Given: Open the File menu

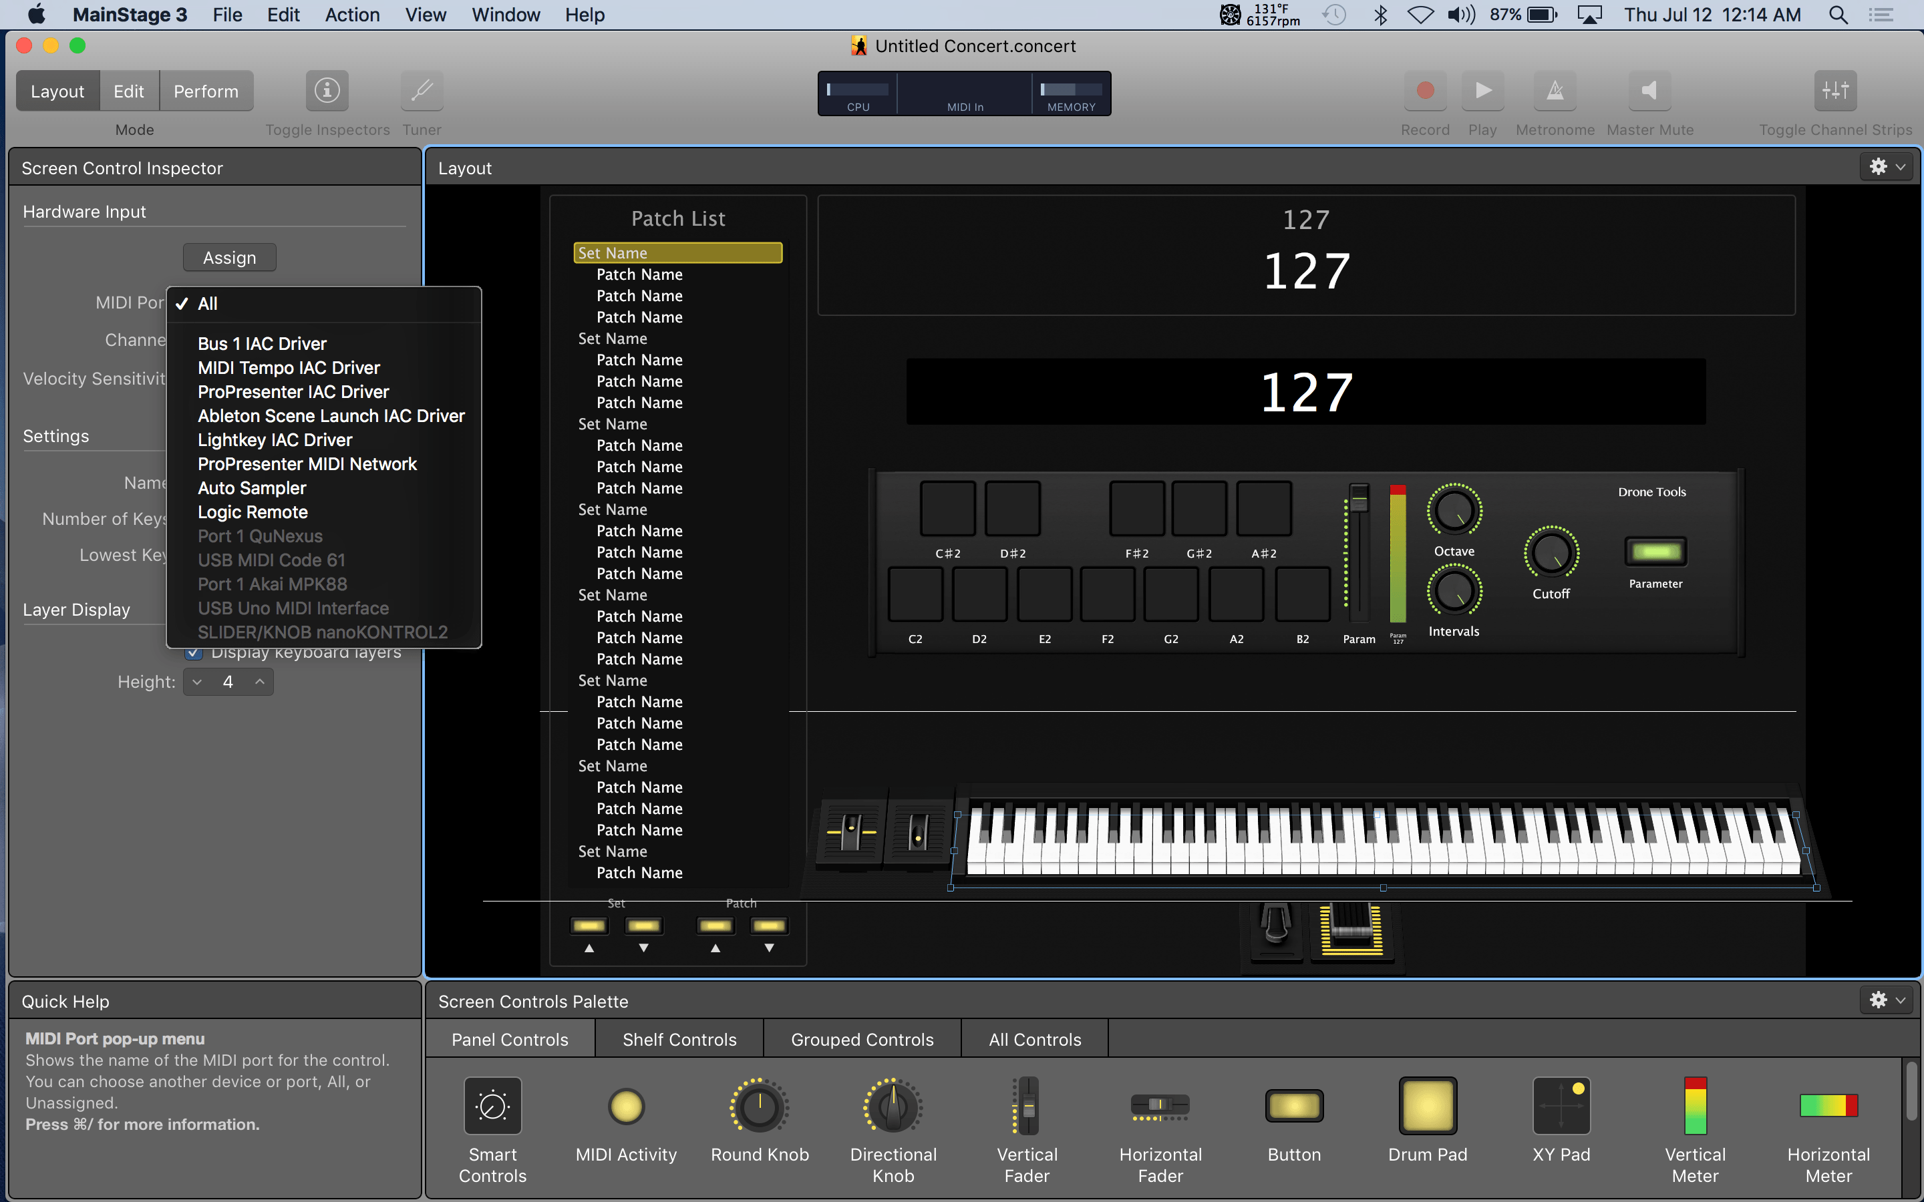Looking at the screenshot, I should click(227, 14).
